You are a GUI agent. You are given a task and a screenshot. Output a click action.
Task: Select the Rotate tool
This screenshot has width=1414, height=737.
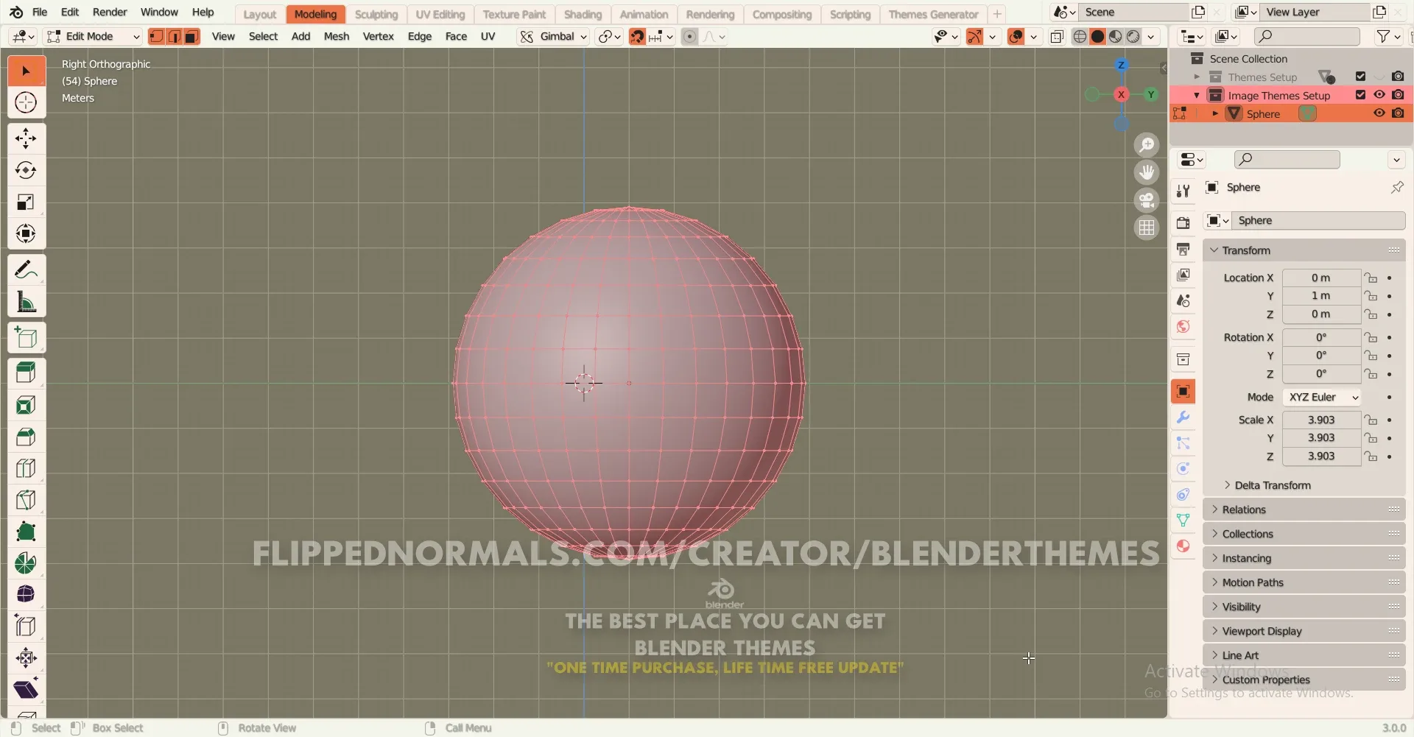27,170
